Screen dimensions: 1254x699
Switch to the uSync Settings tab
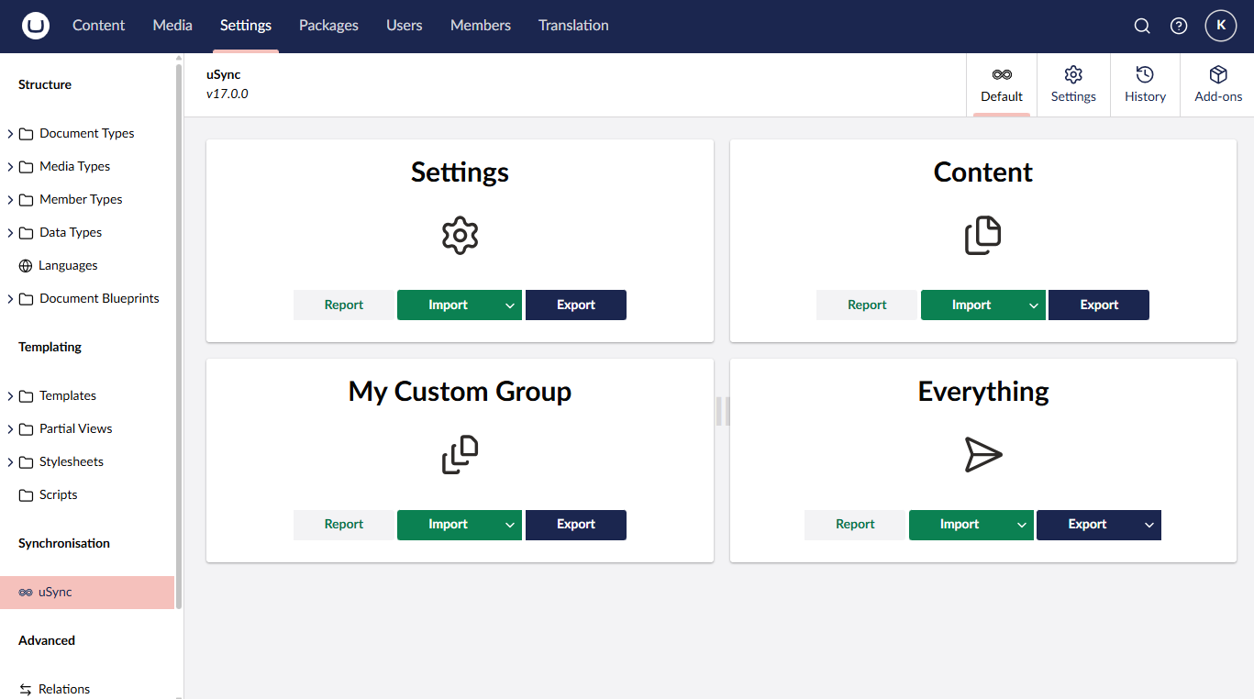1073,85
